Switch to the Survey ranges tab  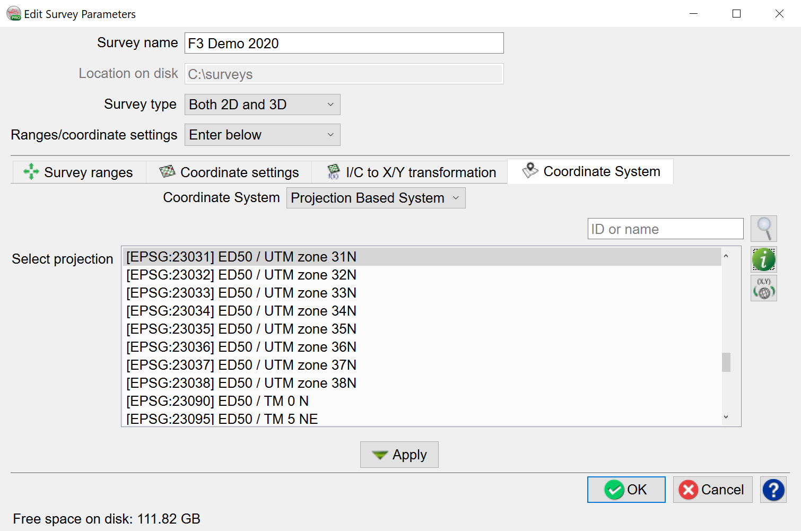pyautogui.click(x=79, y=172)
